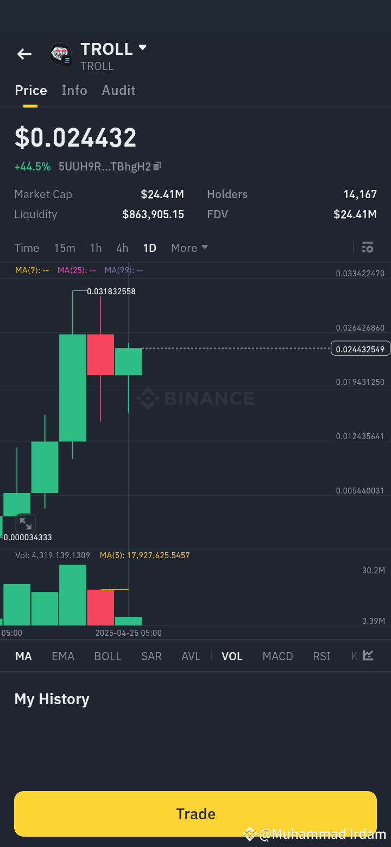Screen dimensions: 391x847
Task: Tap the MA(25) legend label
Action: click(x=77, y=270)
